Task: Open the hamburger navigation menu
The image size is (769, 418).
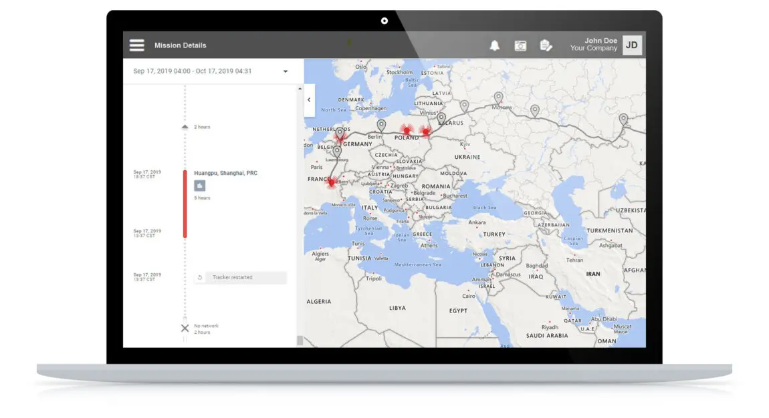Action: pos(137,45)
